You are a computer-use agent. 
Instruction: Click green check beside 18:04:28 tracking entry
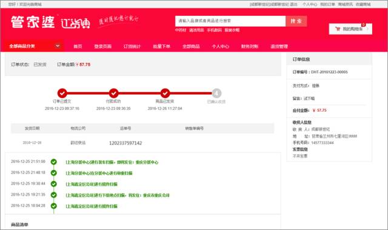pos(54,206)
